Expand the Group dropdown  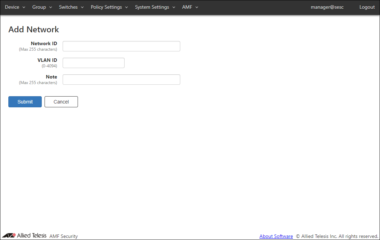pos(42,7)
